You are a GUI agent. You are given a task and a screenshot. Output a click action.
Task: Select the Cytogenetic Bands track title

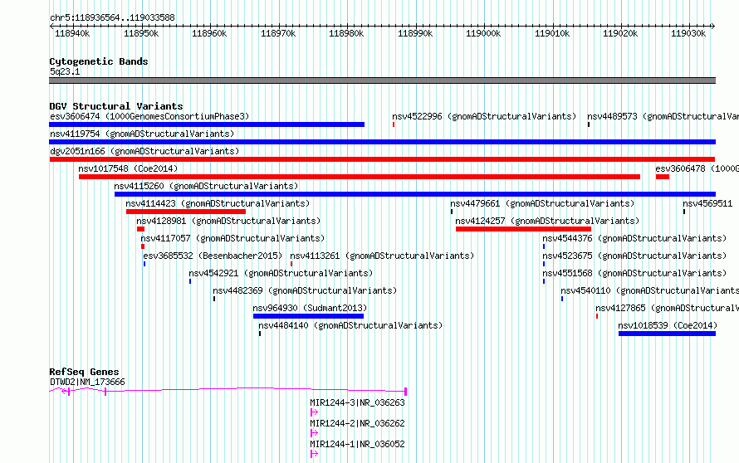(99, 61)
